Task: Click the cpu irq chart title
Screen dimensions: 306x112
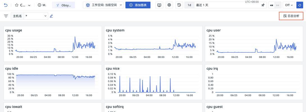Action: point(212,68)
